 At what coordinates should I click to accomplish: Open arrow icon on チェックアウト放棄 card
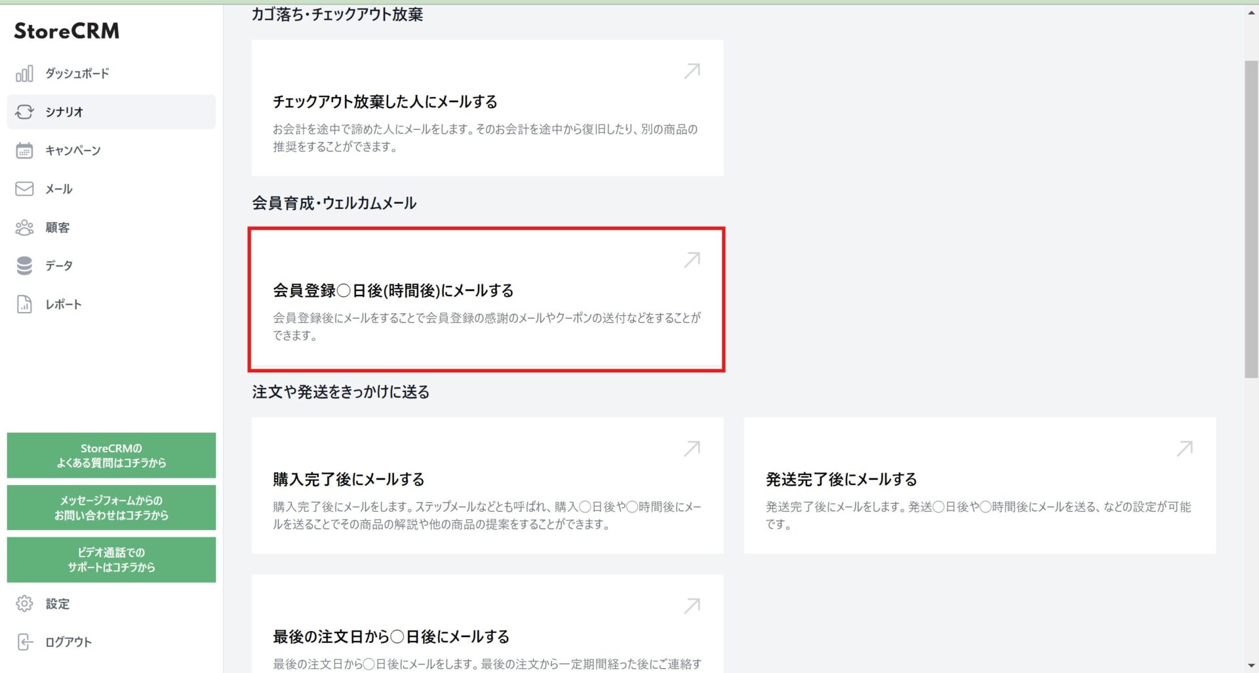pyautogui.click(x=692, y=71)
